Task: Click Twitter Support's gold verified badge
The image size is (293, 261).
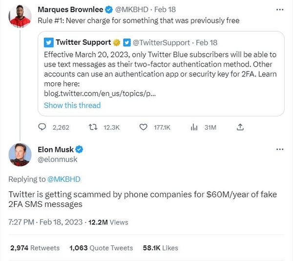Action: [117, 42]
